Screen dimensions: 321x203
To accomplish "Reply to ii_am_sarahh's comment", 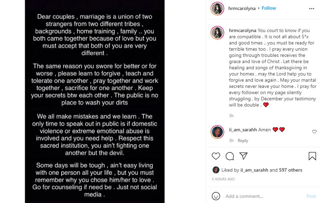I will [x=243, y=141].
